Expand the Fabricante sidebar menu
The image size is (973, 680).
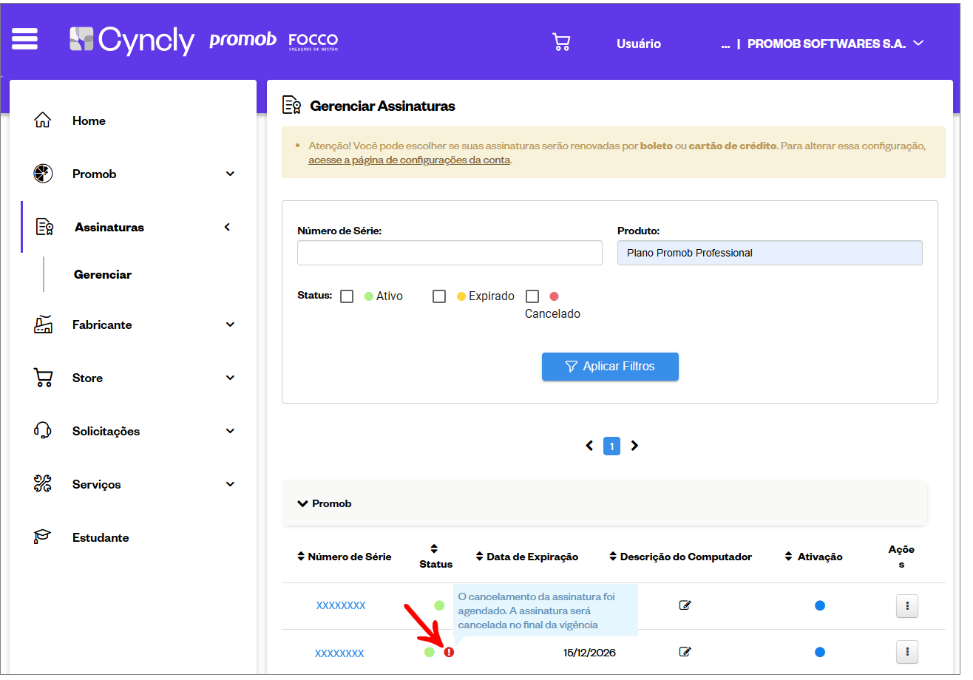click(x=230, y=324)
